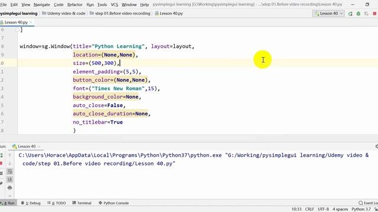Open the Navigate menu
The height and width of the screenshot is (212, 378).
[x=42, y=5]
